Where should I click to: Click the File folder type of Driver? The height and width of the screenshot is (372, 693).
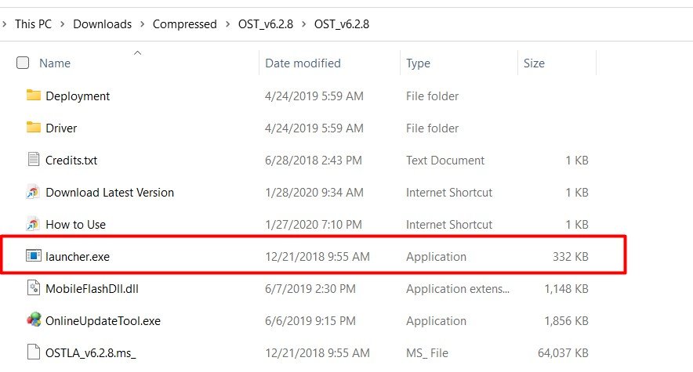432,128
